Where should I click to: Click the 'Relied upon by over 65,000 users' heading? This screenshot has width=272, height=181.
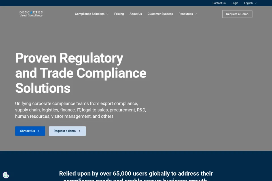pyautogui.click(x=136, y=176)
